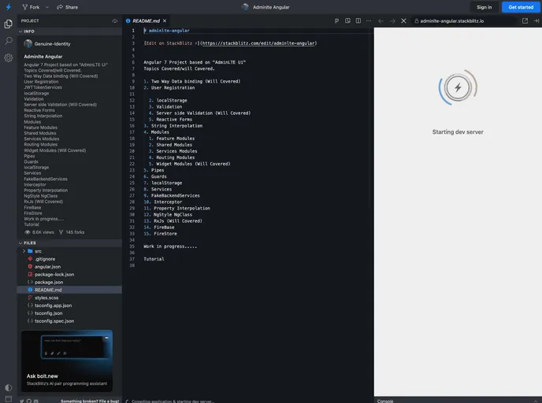Screen dimensions: 542x403
Task: Stop loading the preview page
Action: point(403,20)
